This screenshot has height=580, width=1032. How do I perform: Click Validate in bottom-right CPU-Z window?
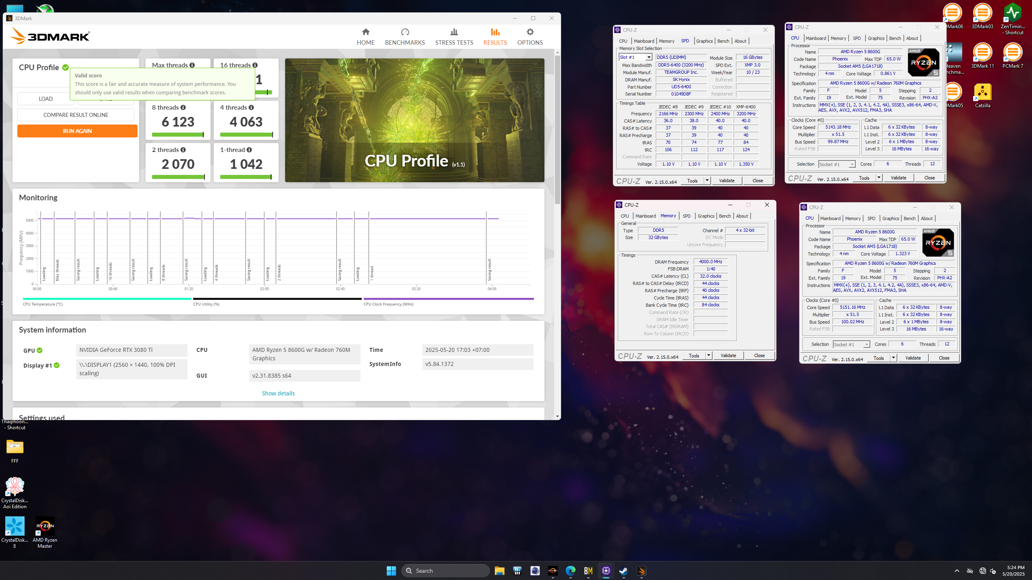pos(913,358)
